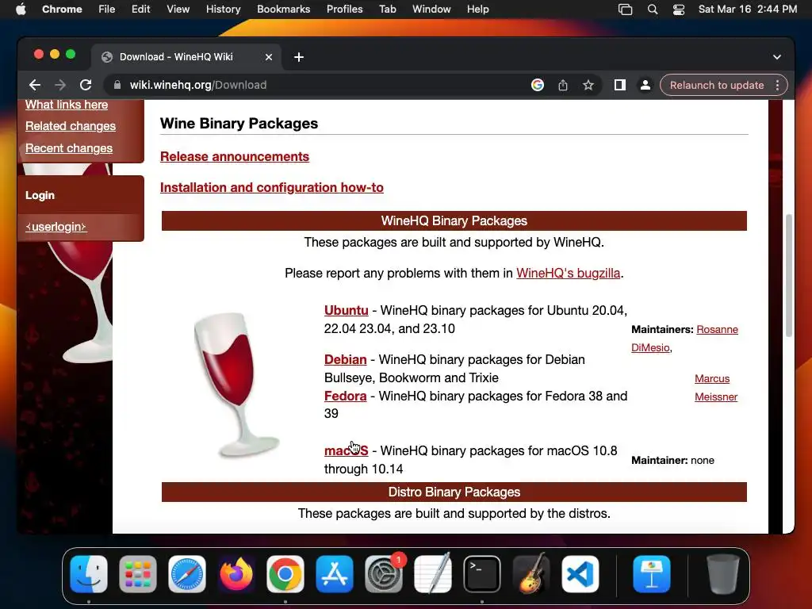
Task: Click the screen mirroring menu bar icon
Action: click(x=625, y=10)
